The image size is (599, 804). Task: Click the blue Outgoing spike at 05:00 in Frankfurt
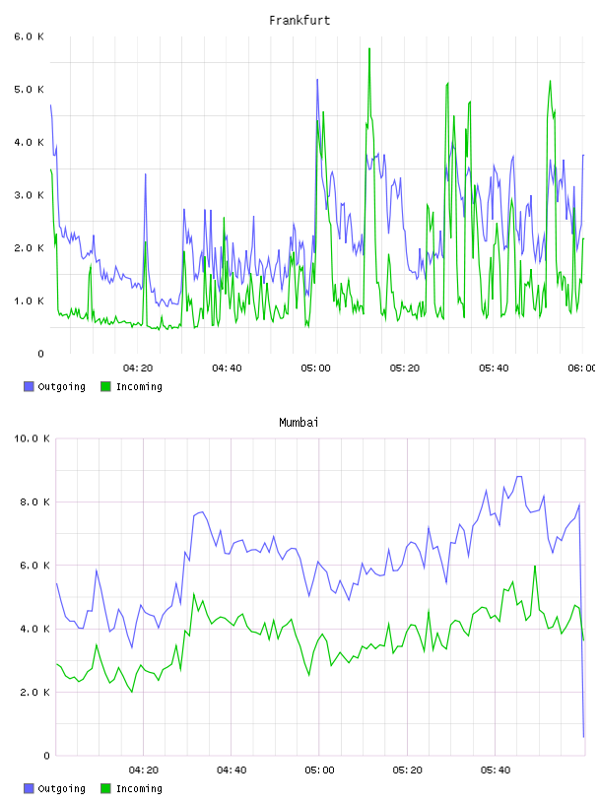pyautogui.click(x=317, y=81)
